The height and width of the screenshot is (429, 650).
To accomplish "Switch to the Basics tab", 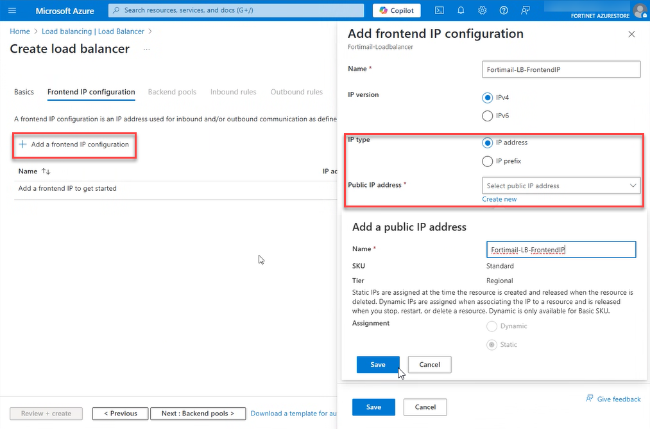I will pyautogui.click(x=24, y=92).
